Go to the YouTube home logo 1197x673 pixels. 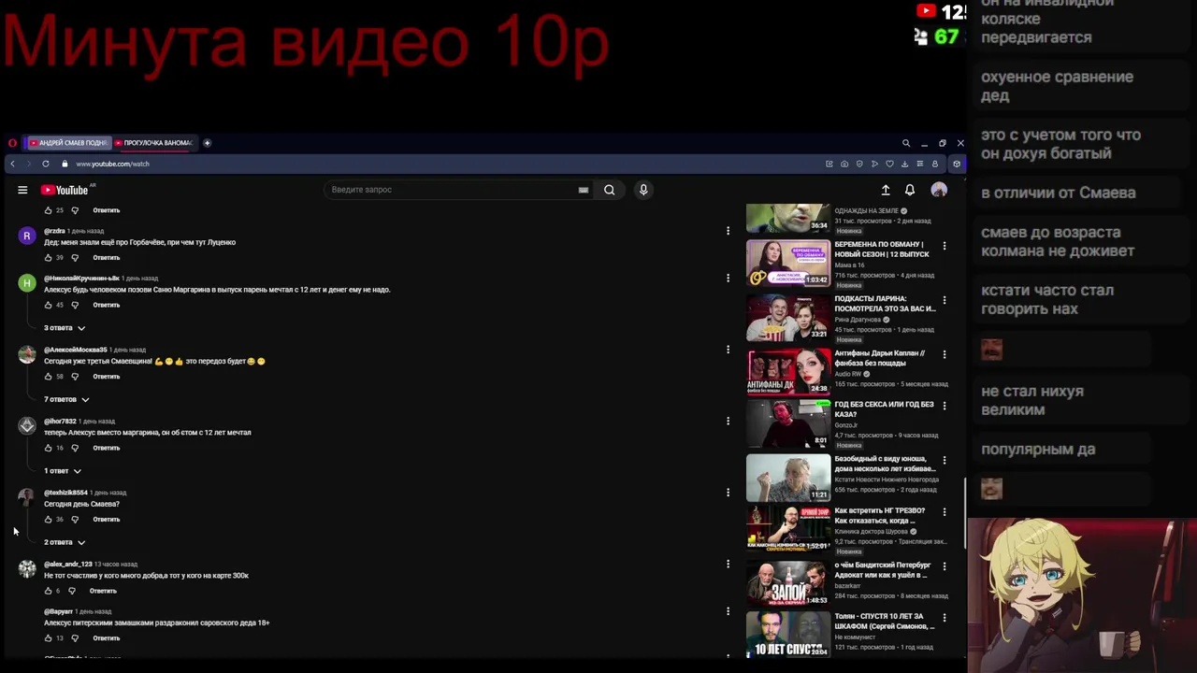click(65, 190)
